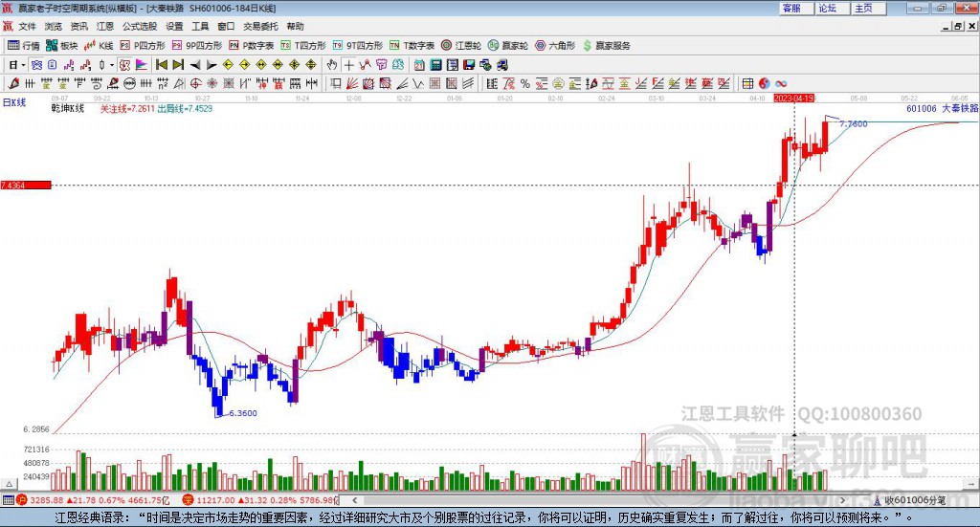Click the percent % retracement icon
This screenshot has height=527, width=980.
pyautogui.click(x=525, y=83)
